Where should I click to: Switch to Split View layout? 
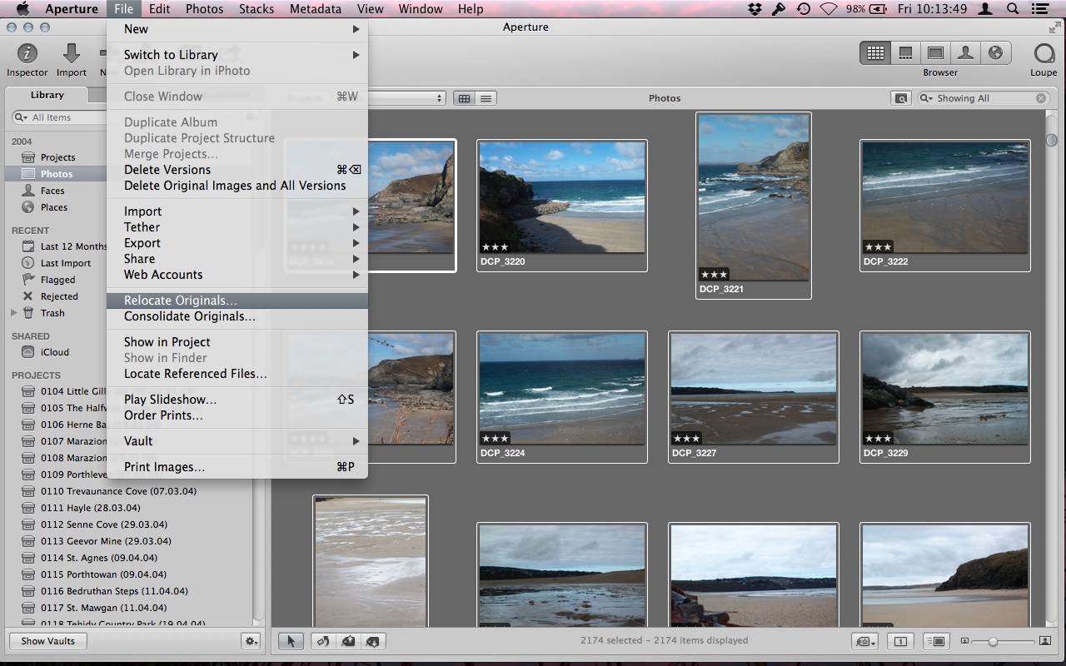[x=905, y=53]
